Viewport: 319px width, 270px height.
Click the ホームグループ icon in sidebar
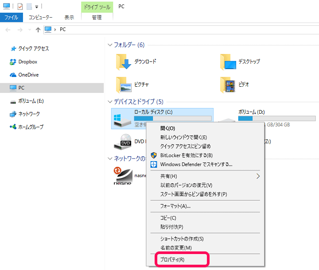click(x=13, y=127)
